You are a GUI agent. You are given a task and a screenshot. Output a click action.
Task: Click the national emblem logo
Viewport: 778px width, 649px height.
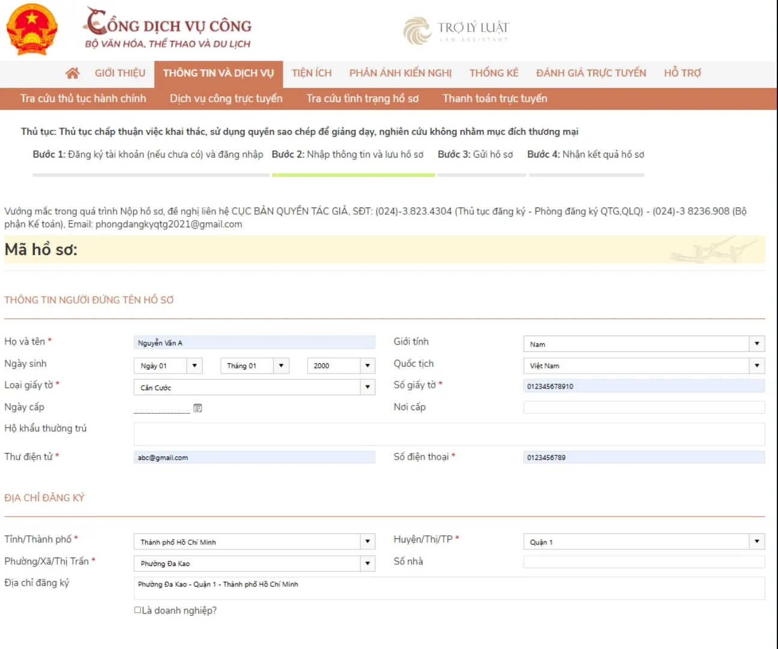pyautogui.click(x=32, y=29)
